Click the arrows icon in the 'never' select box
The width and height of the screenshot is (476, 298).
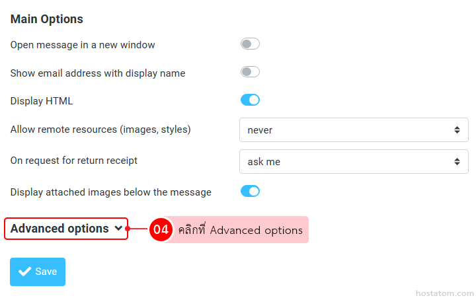click(457, 130)
